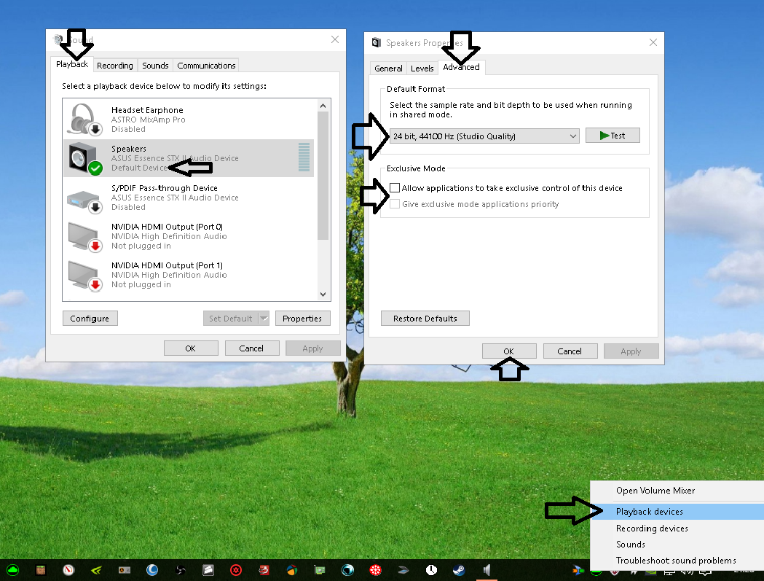Open the Levels tab in Speakers Properties
The height and width of the screenshot is (581, 764).
[x=422, y=69]
